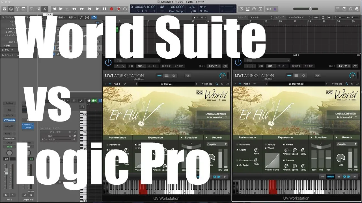Toggle Tremolo checkbox in Er Hu Wheel window
This screenshot has width=362, height=203.
pos(284,160)
